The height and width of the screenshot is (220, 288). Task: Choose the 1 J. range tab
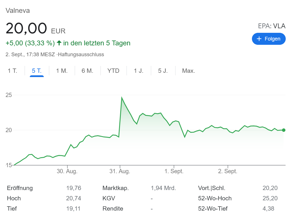[139, 71]
